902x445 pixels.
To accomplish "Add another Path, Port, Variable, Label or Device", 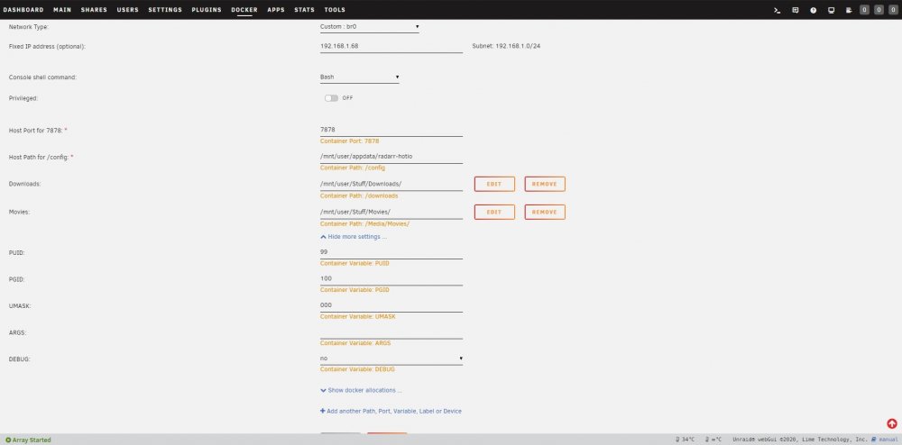I will click(391, 411).
